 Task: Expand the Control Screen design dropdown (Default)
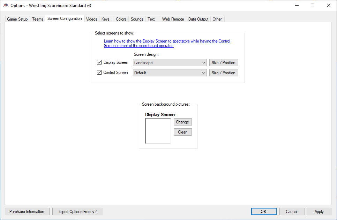coord(170,73)
